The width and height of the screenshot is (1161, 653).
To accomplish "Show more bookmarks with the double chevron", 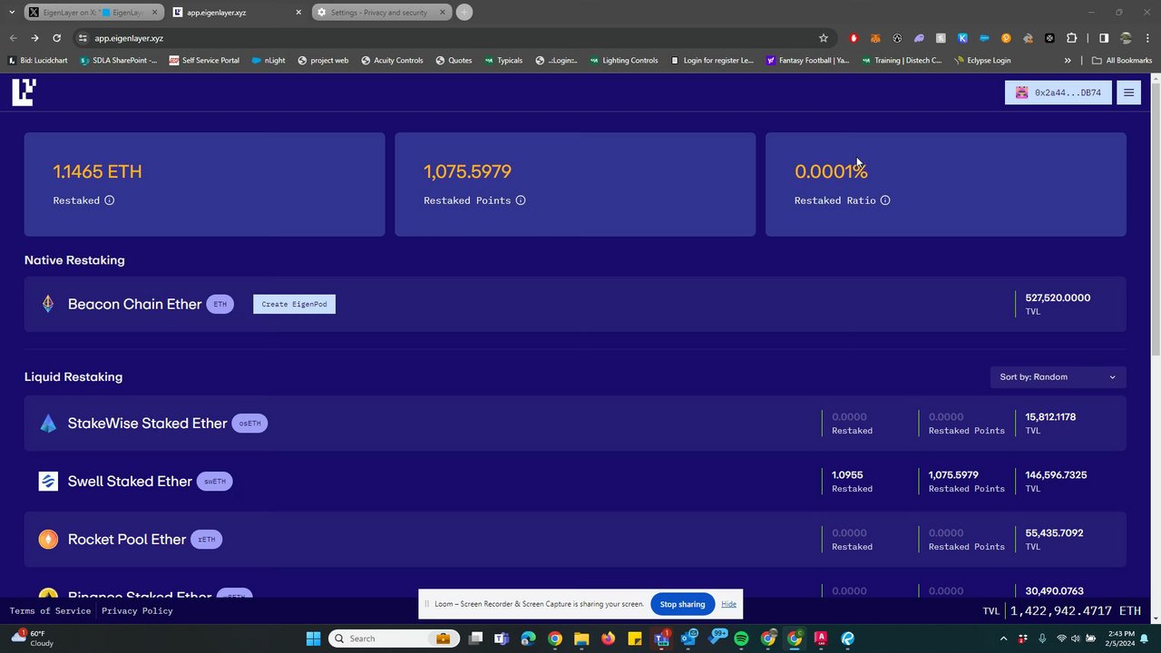I will [1068, 61].
